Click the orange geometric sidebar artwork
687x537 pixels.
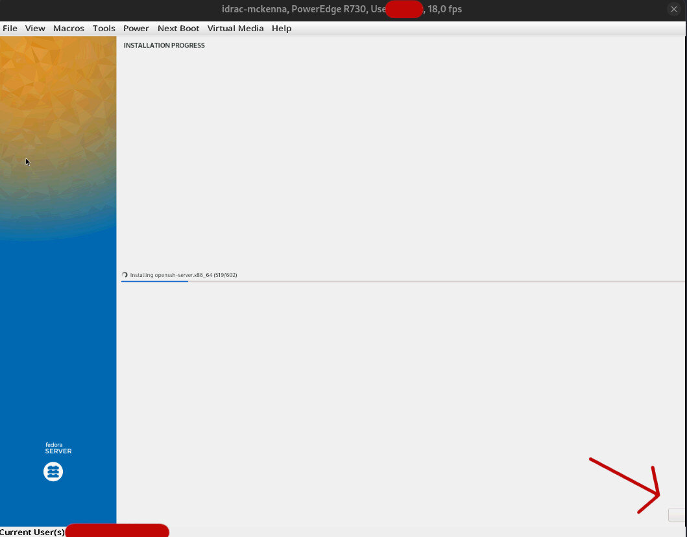pyautogui.click(x=58, y=97)
